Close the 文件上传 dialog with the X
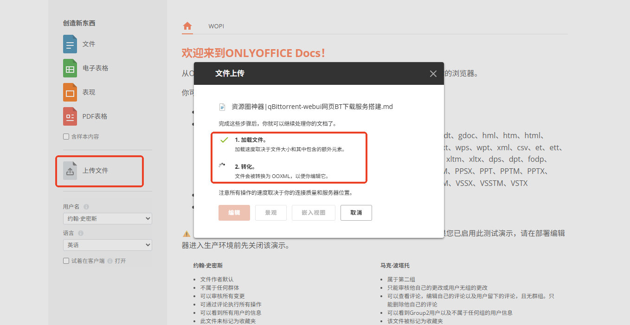The height and width of the screenshot is (325, 630). click(x=433, y=74)
